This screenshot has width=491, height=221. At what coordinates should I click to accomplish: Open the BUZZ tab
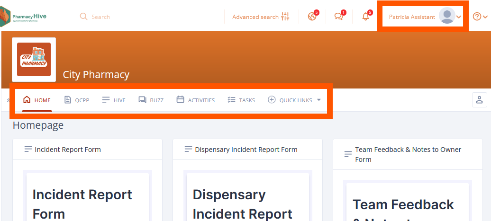(151, 100)
